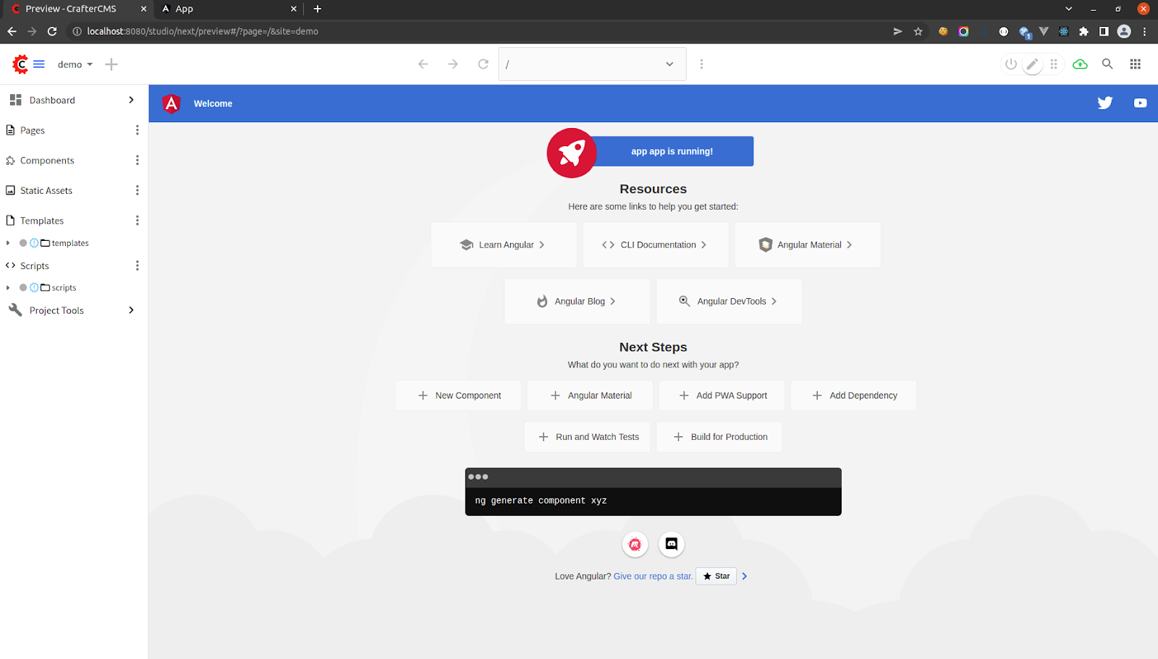
Task: Click the Learn Angular card link
Action: click(504, 245)
